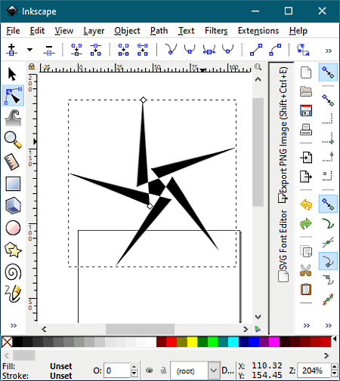Open the Extensions menu
Viewport: 340px width, 381px height.
258,31
